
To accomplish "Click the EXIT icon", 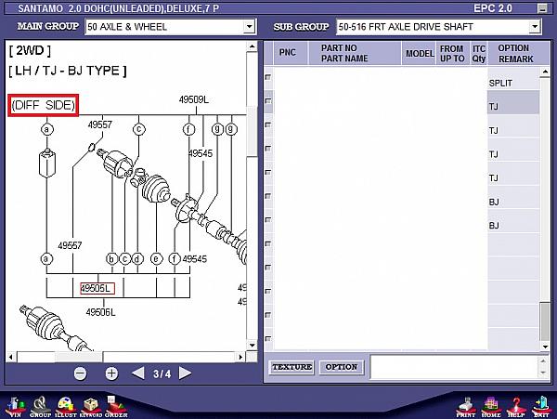I will (x=541, y=408).
